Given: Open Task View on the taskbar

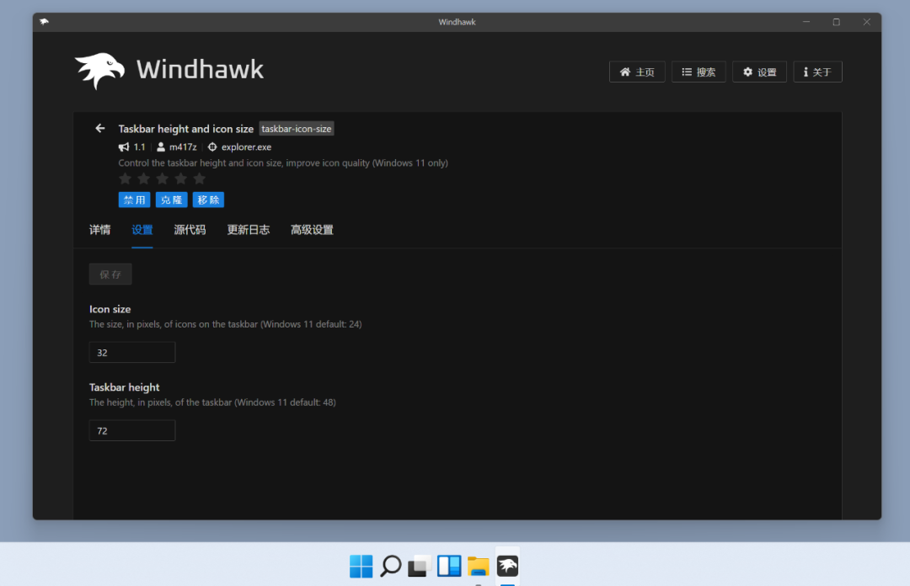Looking at the screenshot, I should click(x=420, y=567).
